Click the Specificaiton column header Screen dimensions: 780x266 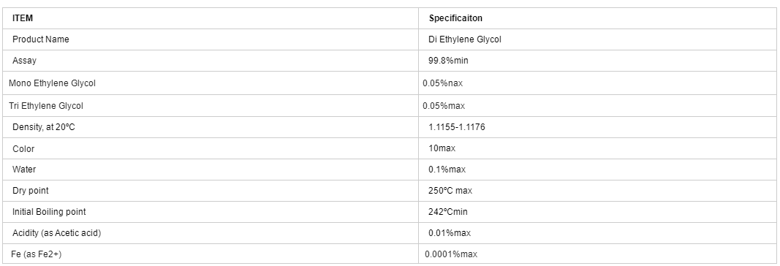pos(455,18)
